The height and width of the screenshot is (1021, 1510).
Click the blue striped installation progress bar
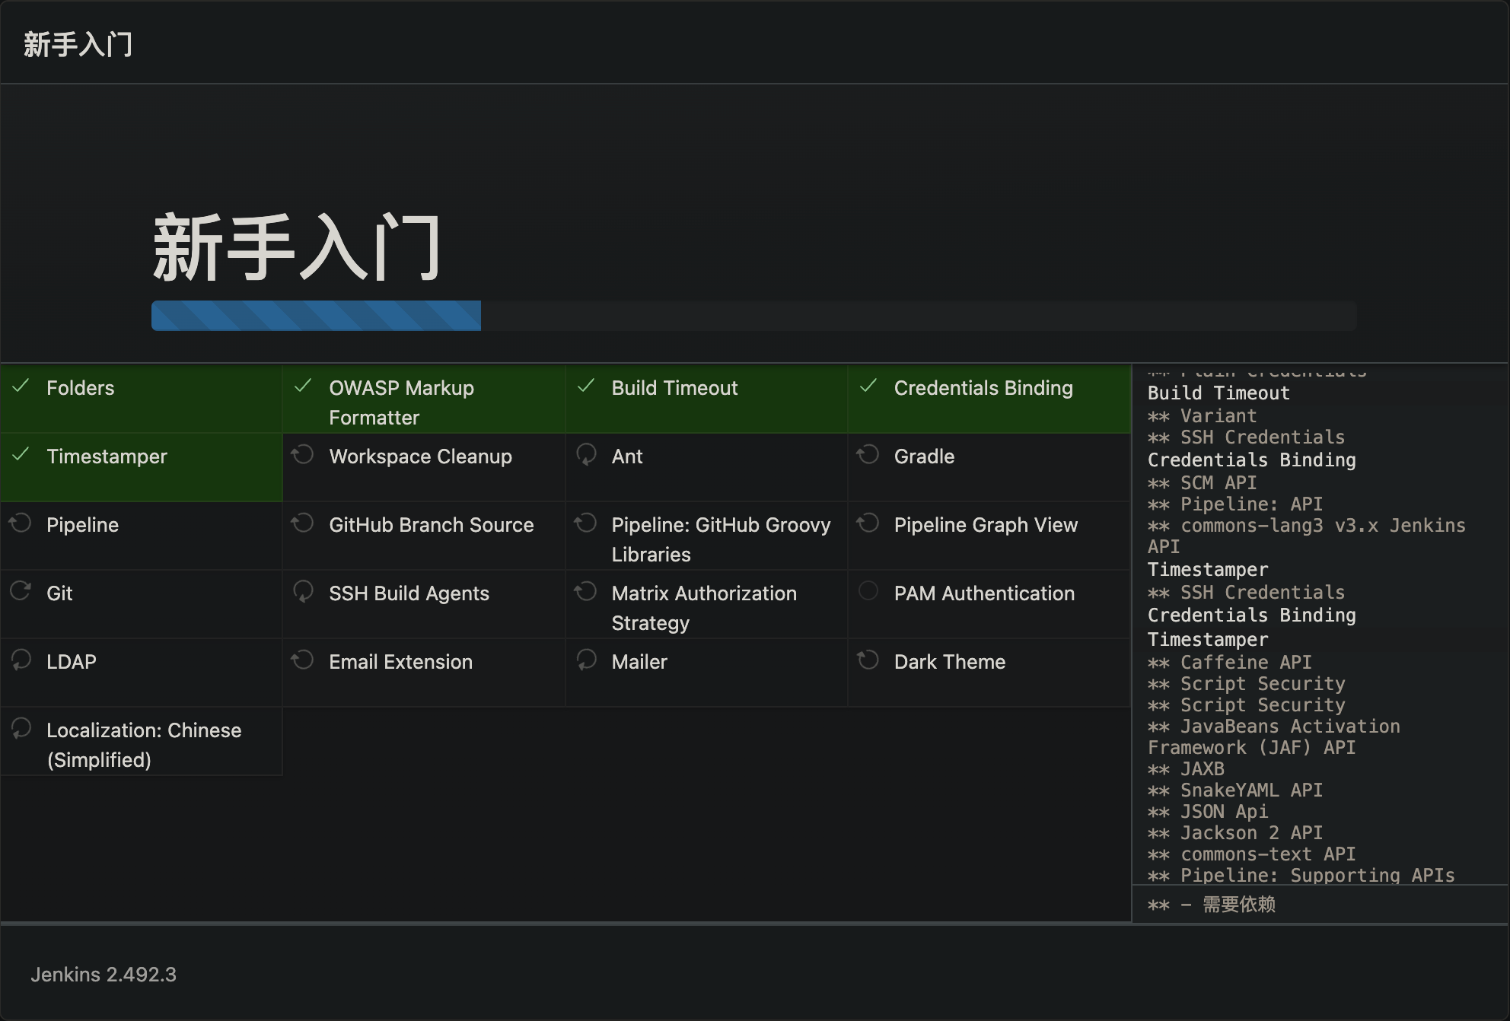pyautogui.click(x=316, y=316)
